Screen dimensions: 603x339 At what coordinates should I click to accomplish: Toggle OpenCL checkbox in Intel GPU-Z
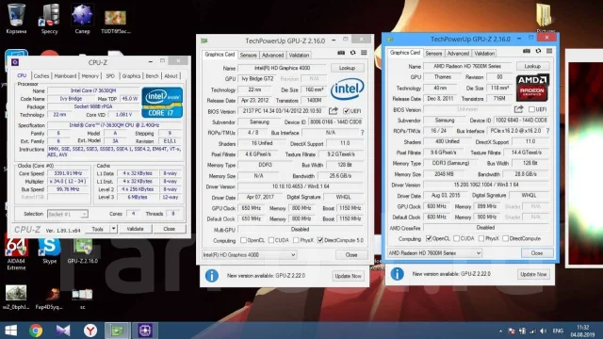tap(243, 240)
